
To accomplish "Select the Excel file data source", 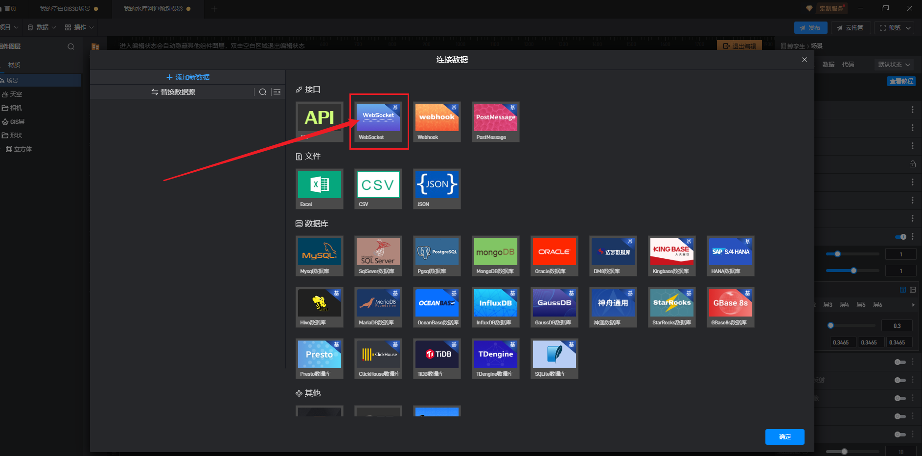I will (319, 188).
